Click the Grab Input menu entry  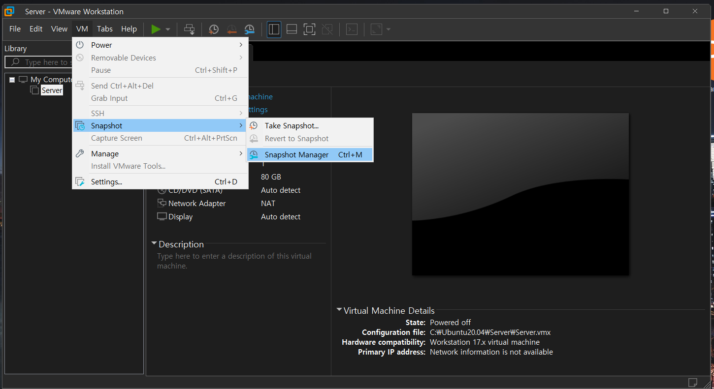click(160, 98)
